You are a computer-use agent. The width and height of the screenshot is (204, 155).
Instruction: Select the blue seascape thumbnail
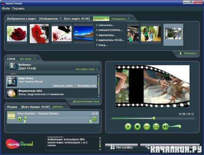pyautogui.click(x=83, y=33)
